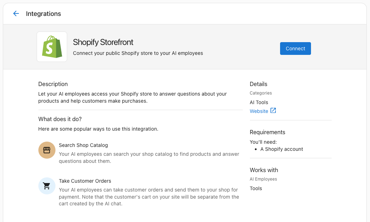Click the Take Customer Orders cart icon
This screenshot has height=222, width=370.
(47, 186)
